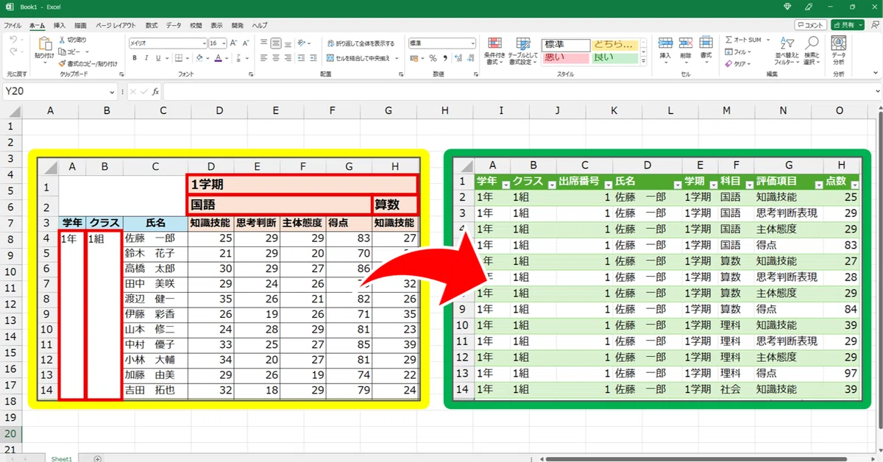Click the fx Insert Function icon

pyautogui.click(x=155, y=92)
